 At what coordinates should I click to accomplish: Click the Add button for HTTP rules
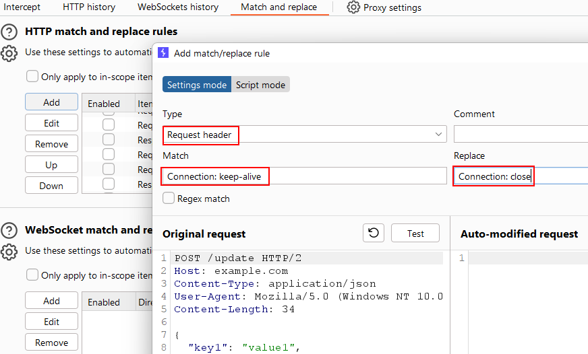tap(51, 102)
